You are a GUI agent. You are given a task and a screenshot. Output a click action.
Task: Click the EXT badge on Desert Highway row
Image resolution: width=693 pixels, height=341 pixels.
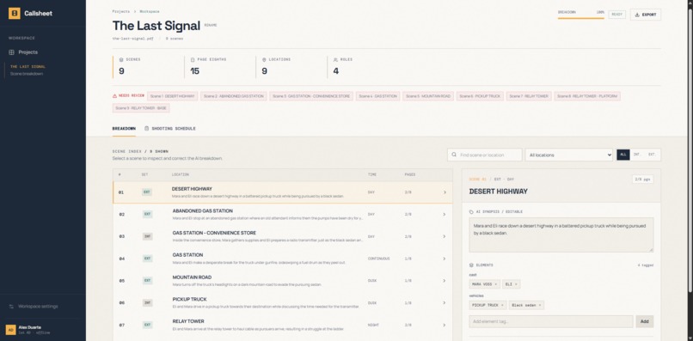(147, 192)
